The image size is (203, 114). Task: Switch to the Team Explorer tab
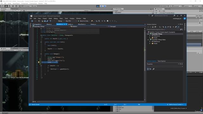pyautogui.click(x=161, y=61)
